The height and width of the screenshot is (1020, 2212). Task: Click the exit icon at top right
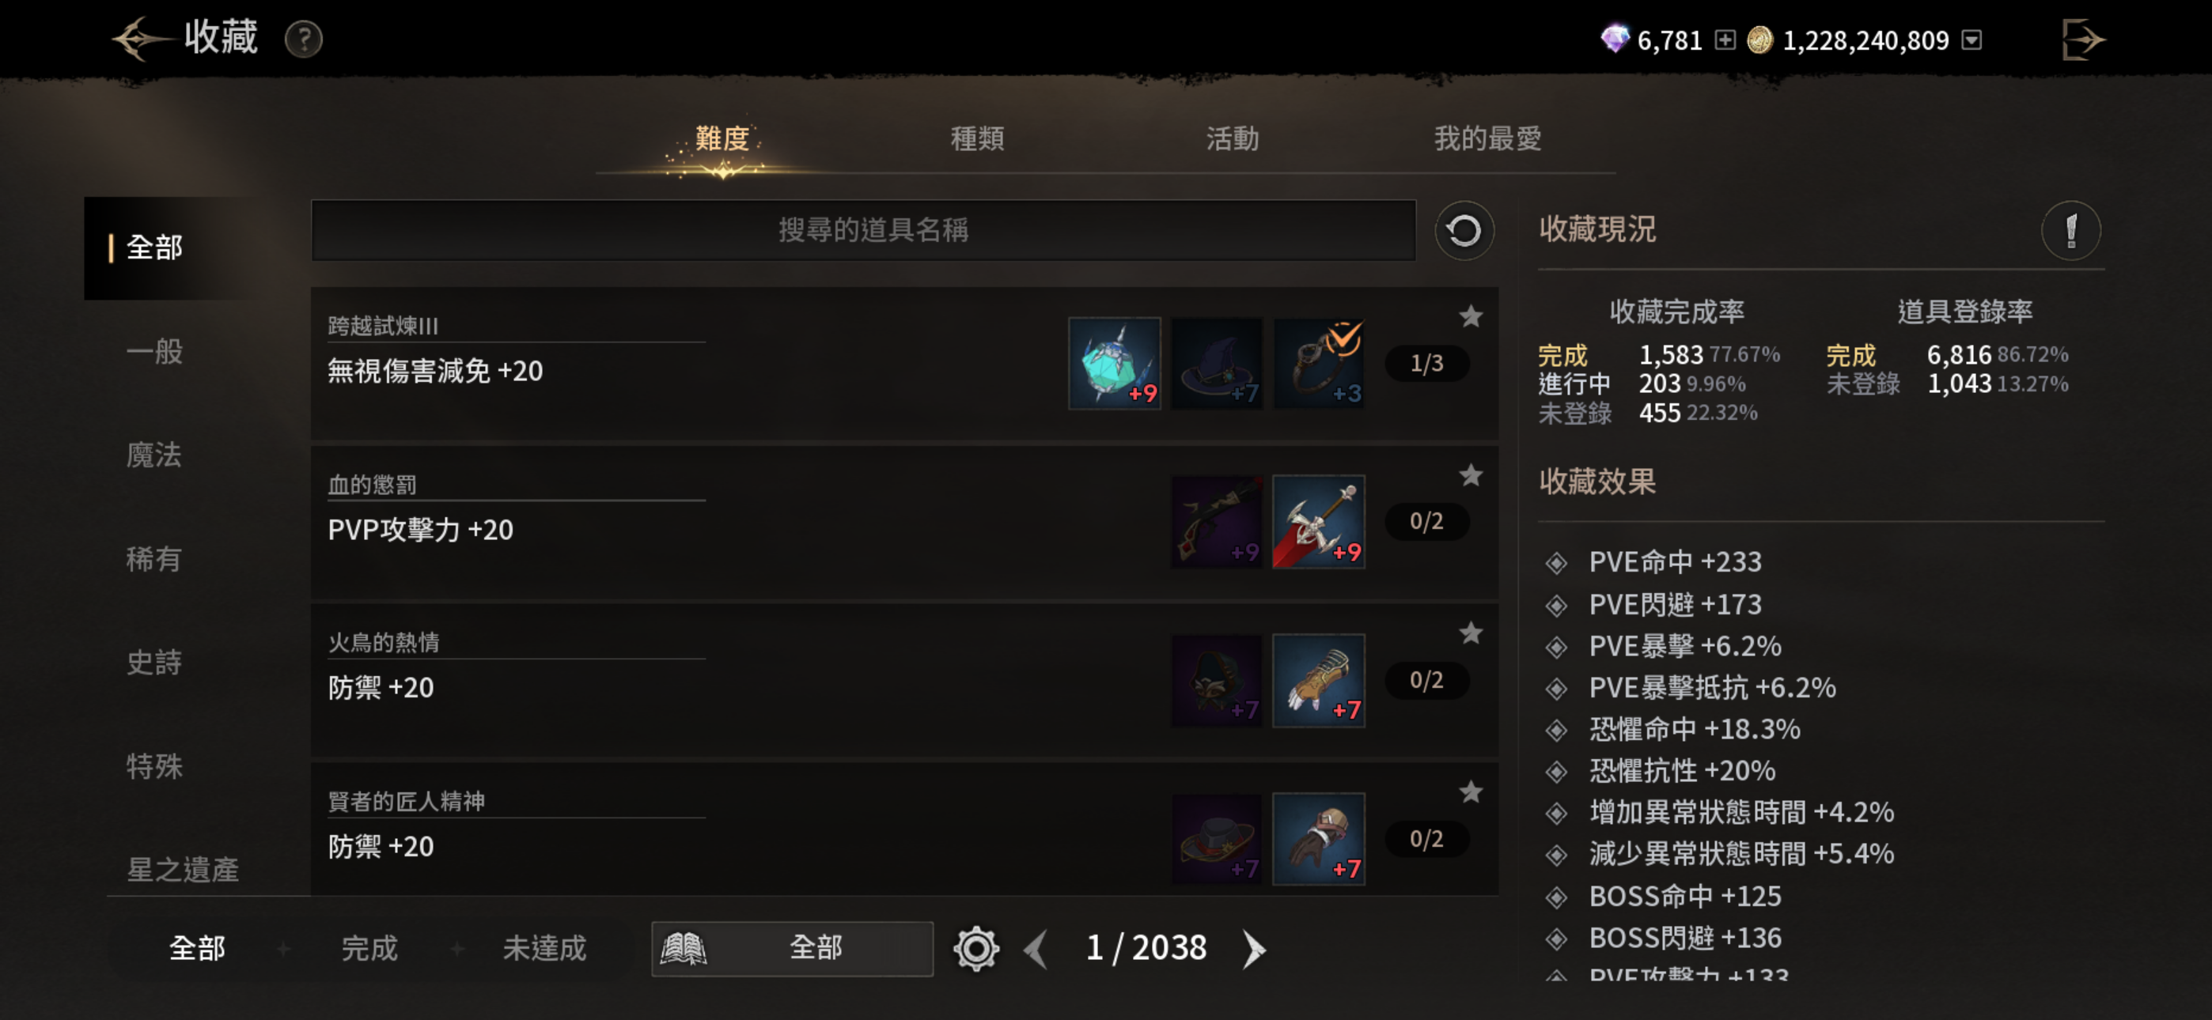[x=2081, y=40]
